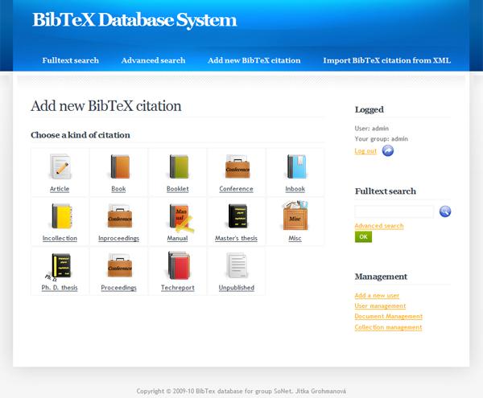
Task: Open the Techreport text link
Action: click(177, 288)
